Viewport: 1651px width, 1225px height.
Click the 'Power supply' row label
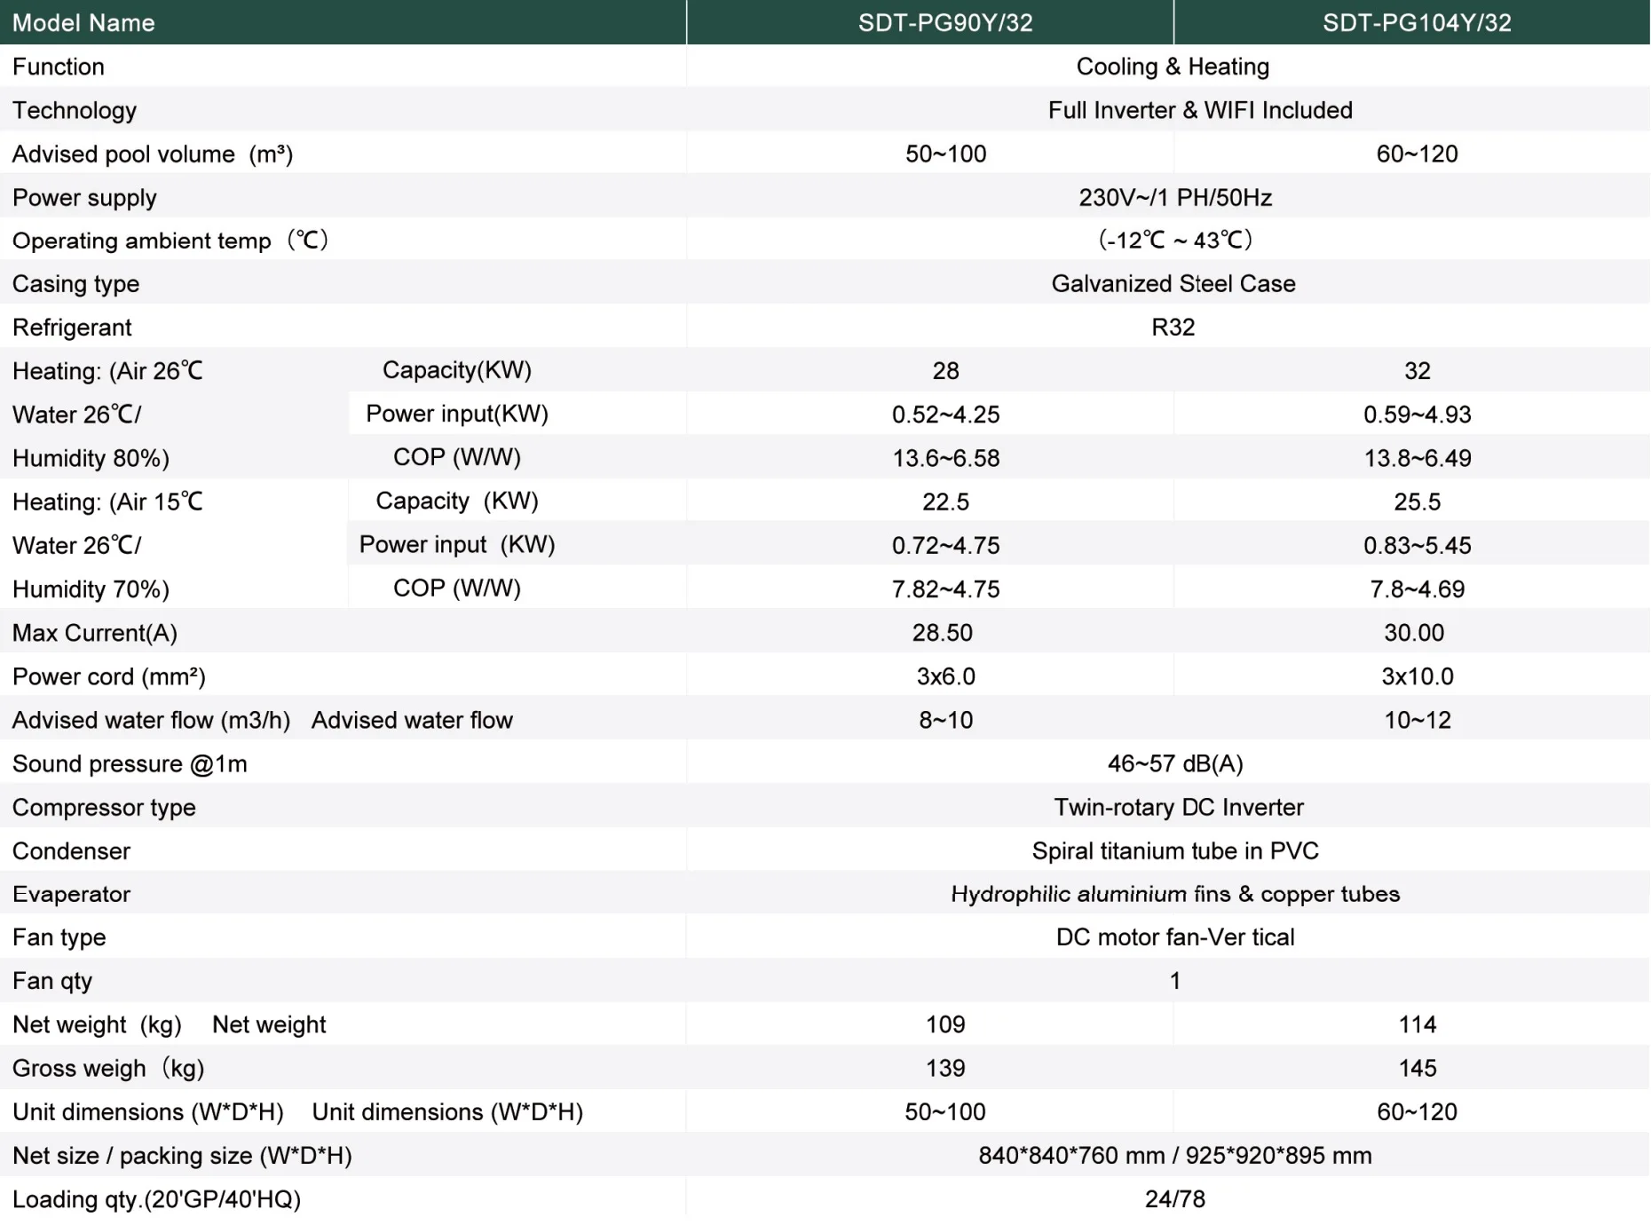click(84, 197)
